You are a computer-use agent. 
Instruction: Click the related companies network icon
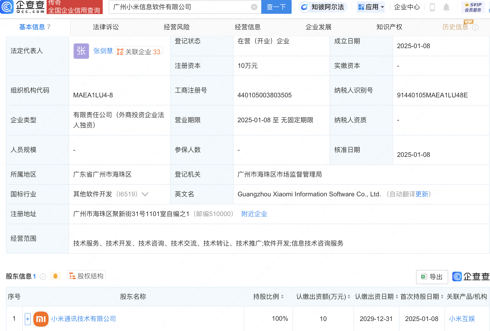click(x=120, y=52)
